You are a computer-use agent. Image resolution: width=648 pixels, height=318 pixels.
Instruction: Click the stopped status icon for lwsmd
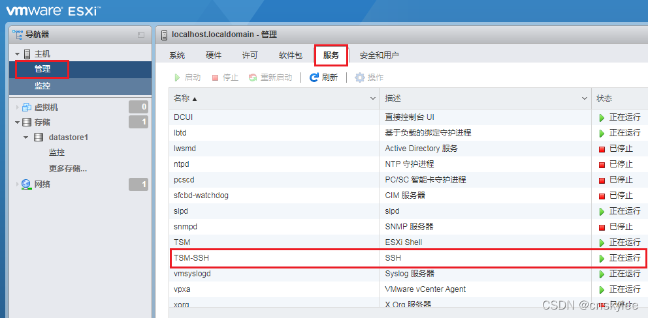tap(602, 149)
